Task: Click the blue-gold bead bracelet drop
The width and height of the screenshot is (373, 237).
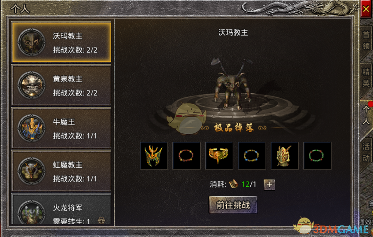Action: click(252, 156)
